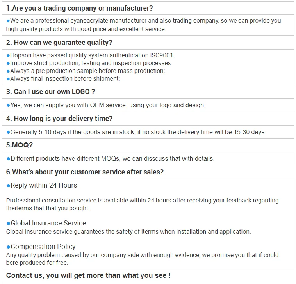Click the "Can I use our own LOGO" heading
The height and width of the screenshot is (284, 296).
click(50, 92)
